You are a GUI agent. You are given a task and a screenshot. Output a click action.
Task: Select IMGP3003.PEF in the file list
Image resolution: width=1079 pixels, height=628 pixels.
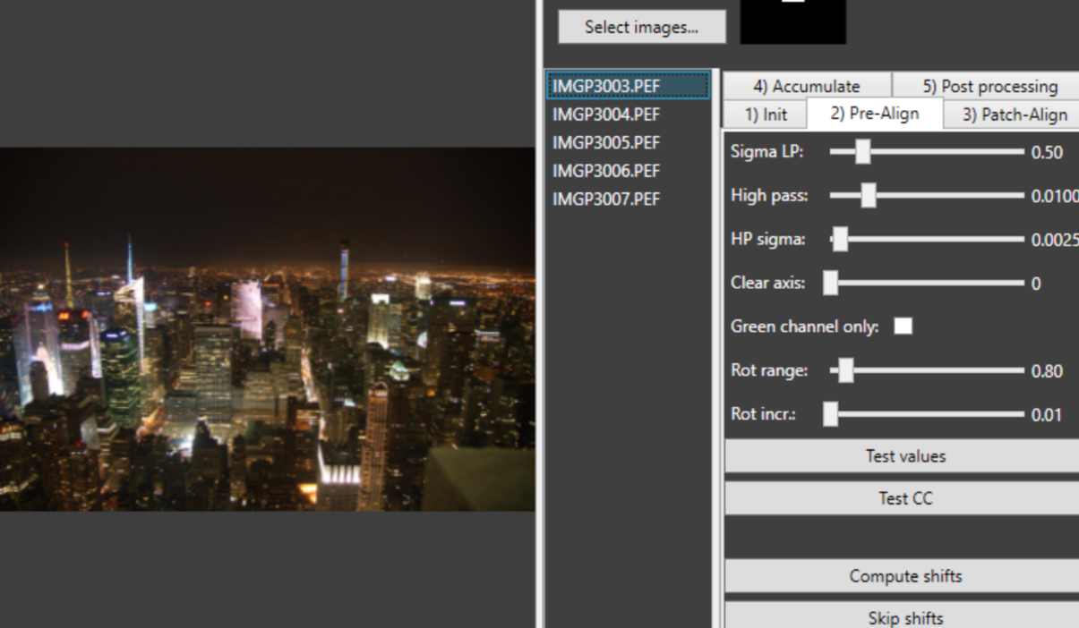[606, 86]
